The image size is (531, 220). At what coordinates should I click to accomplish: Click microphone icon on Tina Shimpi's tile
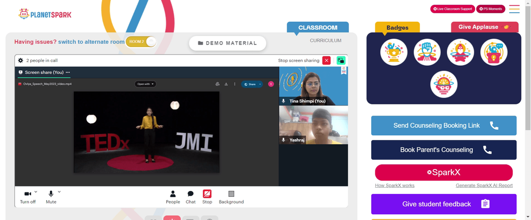[x=284, y=101]
